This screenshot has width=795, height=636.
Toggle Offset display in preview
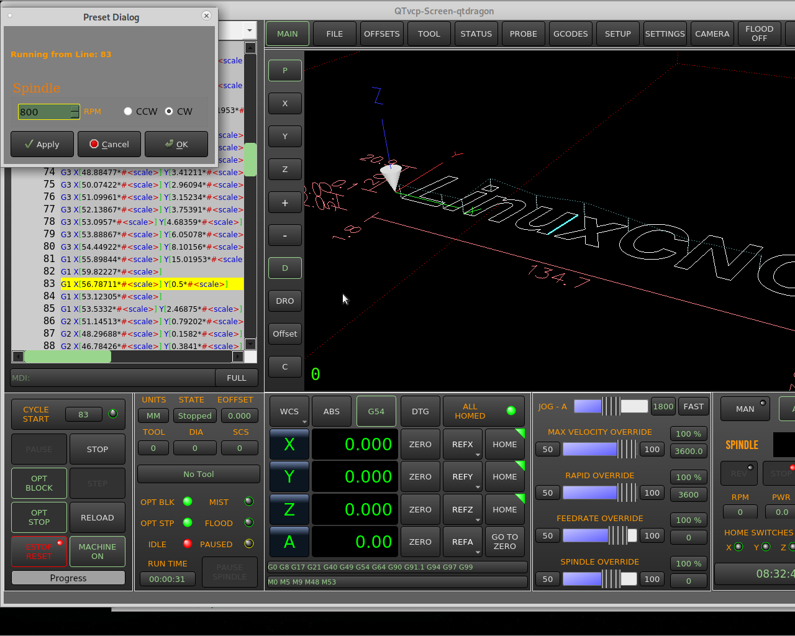(x=285, y=334)
